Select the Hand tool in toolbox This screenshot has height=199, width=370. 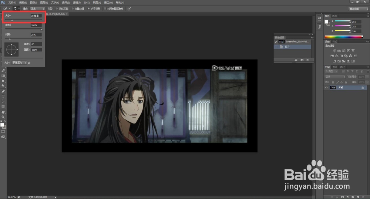[x=3, y=112]
